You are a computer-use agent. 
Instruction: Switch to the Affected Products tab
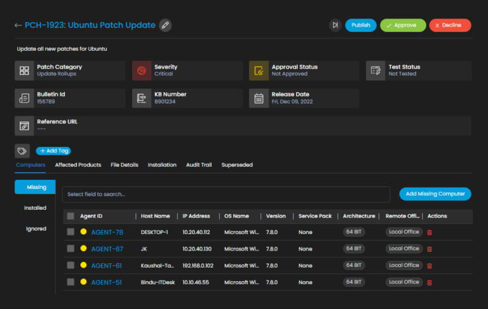(x=78, y=165)
